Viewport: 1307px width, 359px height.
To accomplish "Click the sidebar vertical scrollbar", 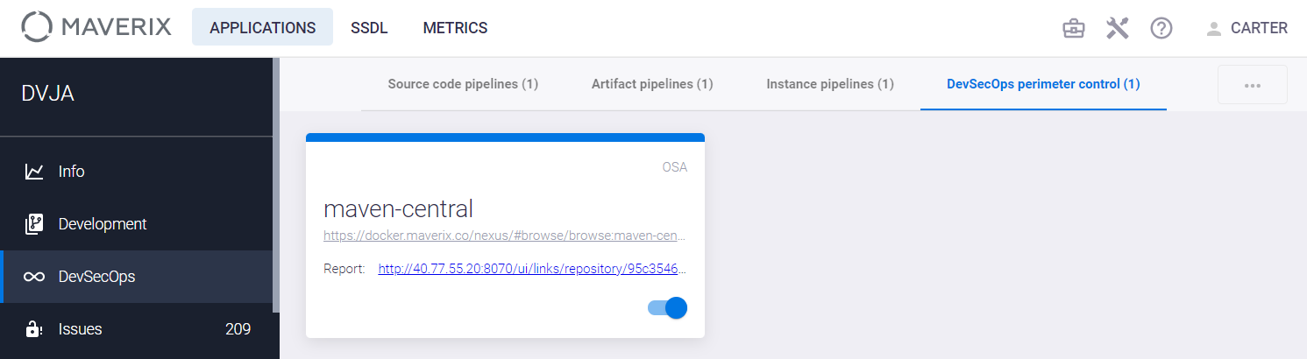I will click(x=276, y=186).
